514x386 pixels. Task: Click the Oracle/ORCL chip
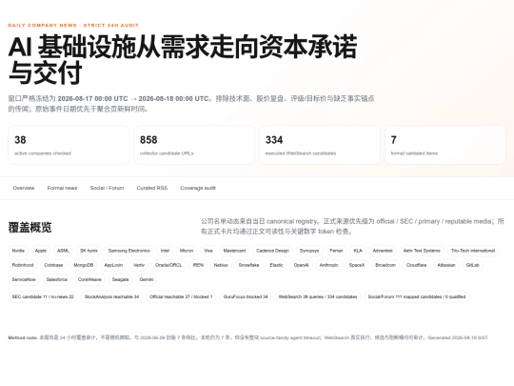[168, 265]
